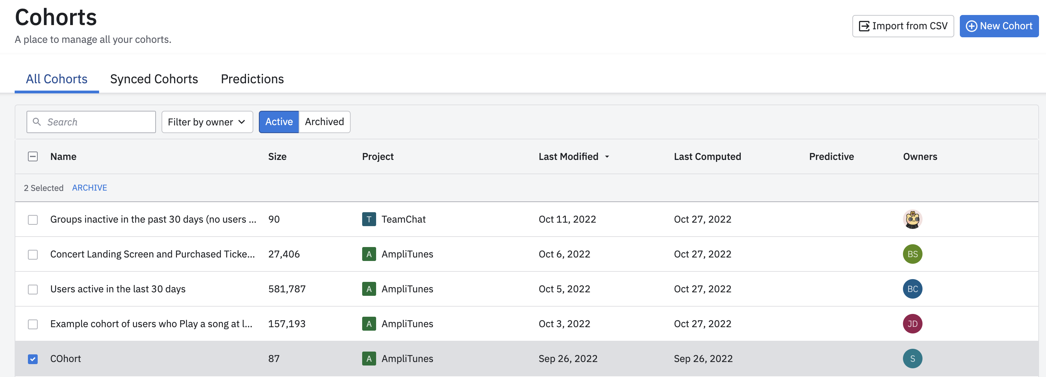Click the New Cohort button
The height and width of the screenshot is (377, 1046).
coord(999,26)
